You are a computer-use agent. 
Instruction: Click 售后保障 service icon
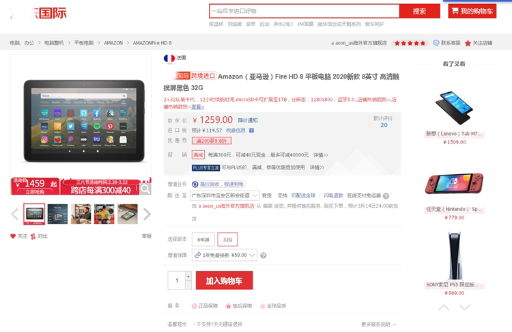click(229, 306)
